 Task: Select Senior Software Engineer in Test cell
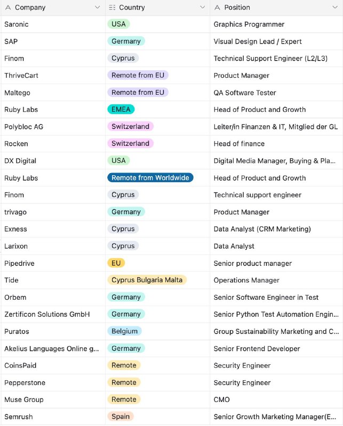click(x=276, y=297)
